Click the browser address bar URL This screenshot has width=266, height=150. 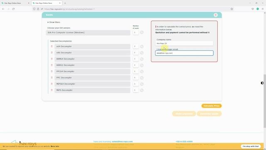[69, 9]
